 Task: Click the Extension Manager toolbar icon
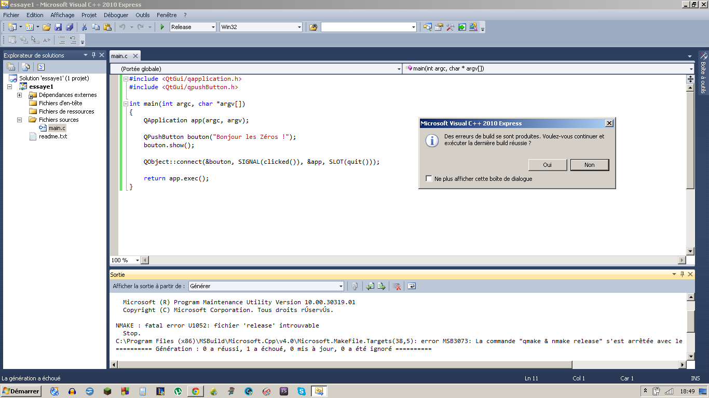coord(473,27)
